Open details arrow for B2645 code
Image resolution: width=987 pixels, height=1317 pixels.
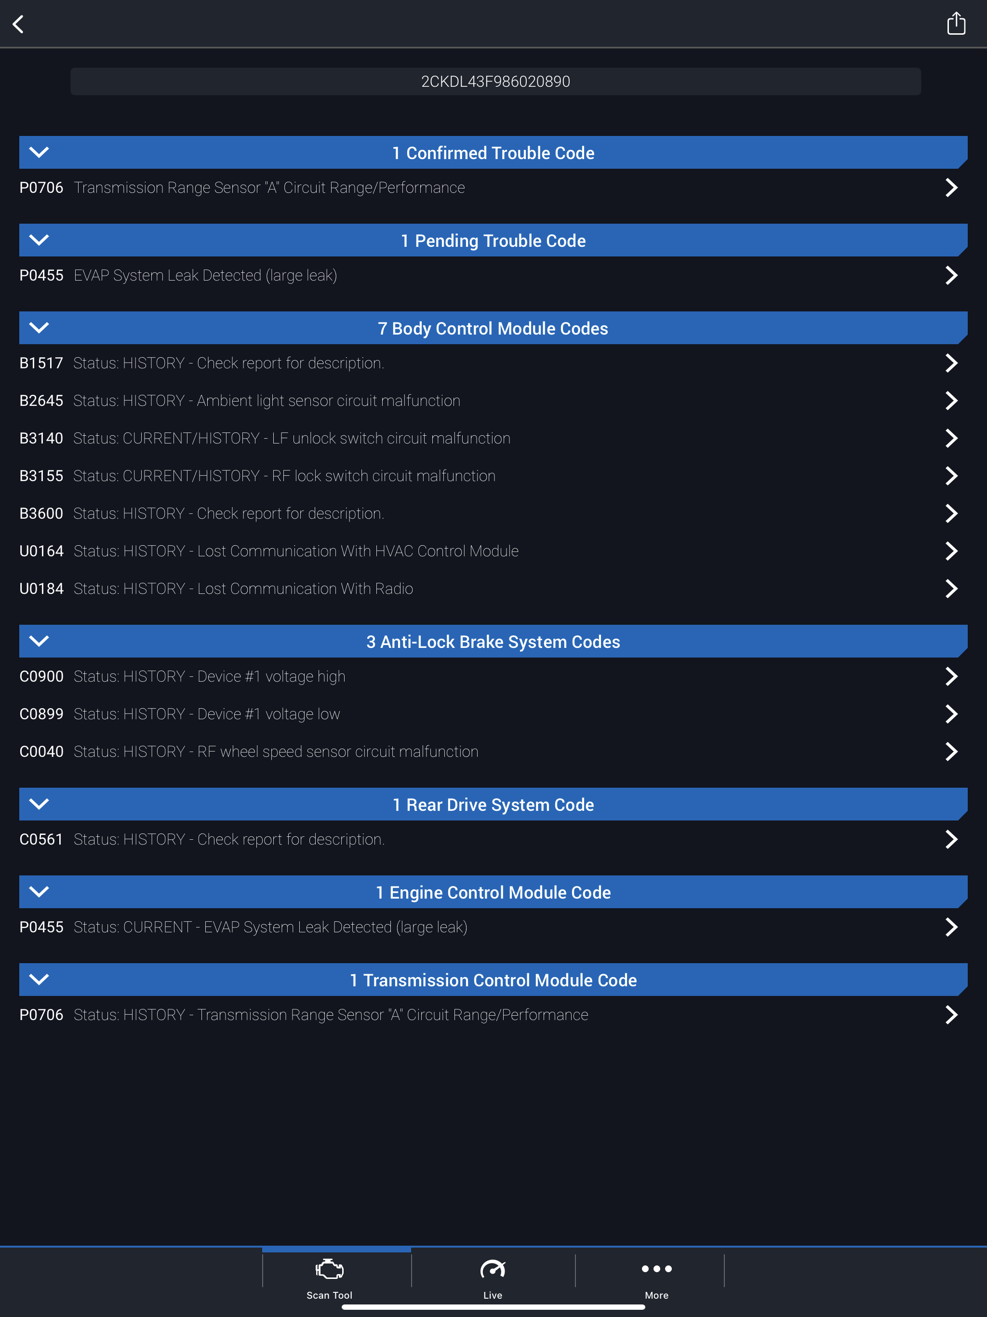[x=951, y=401]
